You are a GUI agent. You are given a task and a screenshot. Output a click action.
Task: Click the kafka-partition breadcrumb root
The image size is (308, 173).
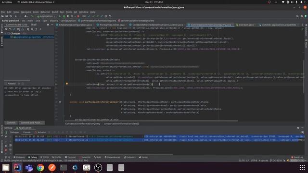point(11,21)
